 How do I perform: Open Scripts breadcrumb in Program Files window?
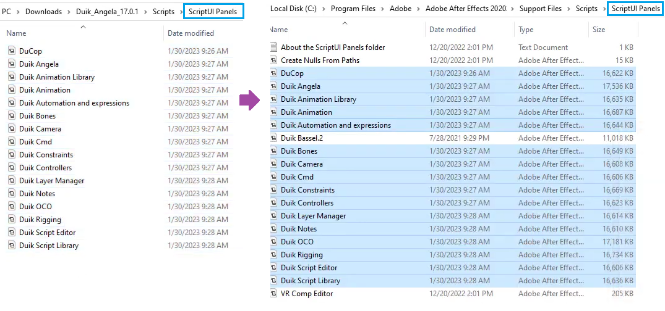[586, 9]
